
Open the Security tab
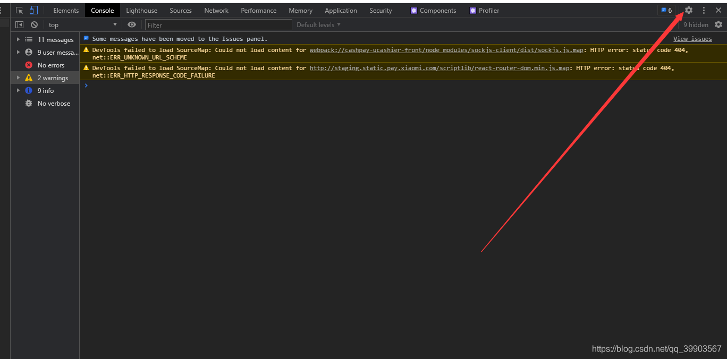[x=381, y=10]
